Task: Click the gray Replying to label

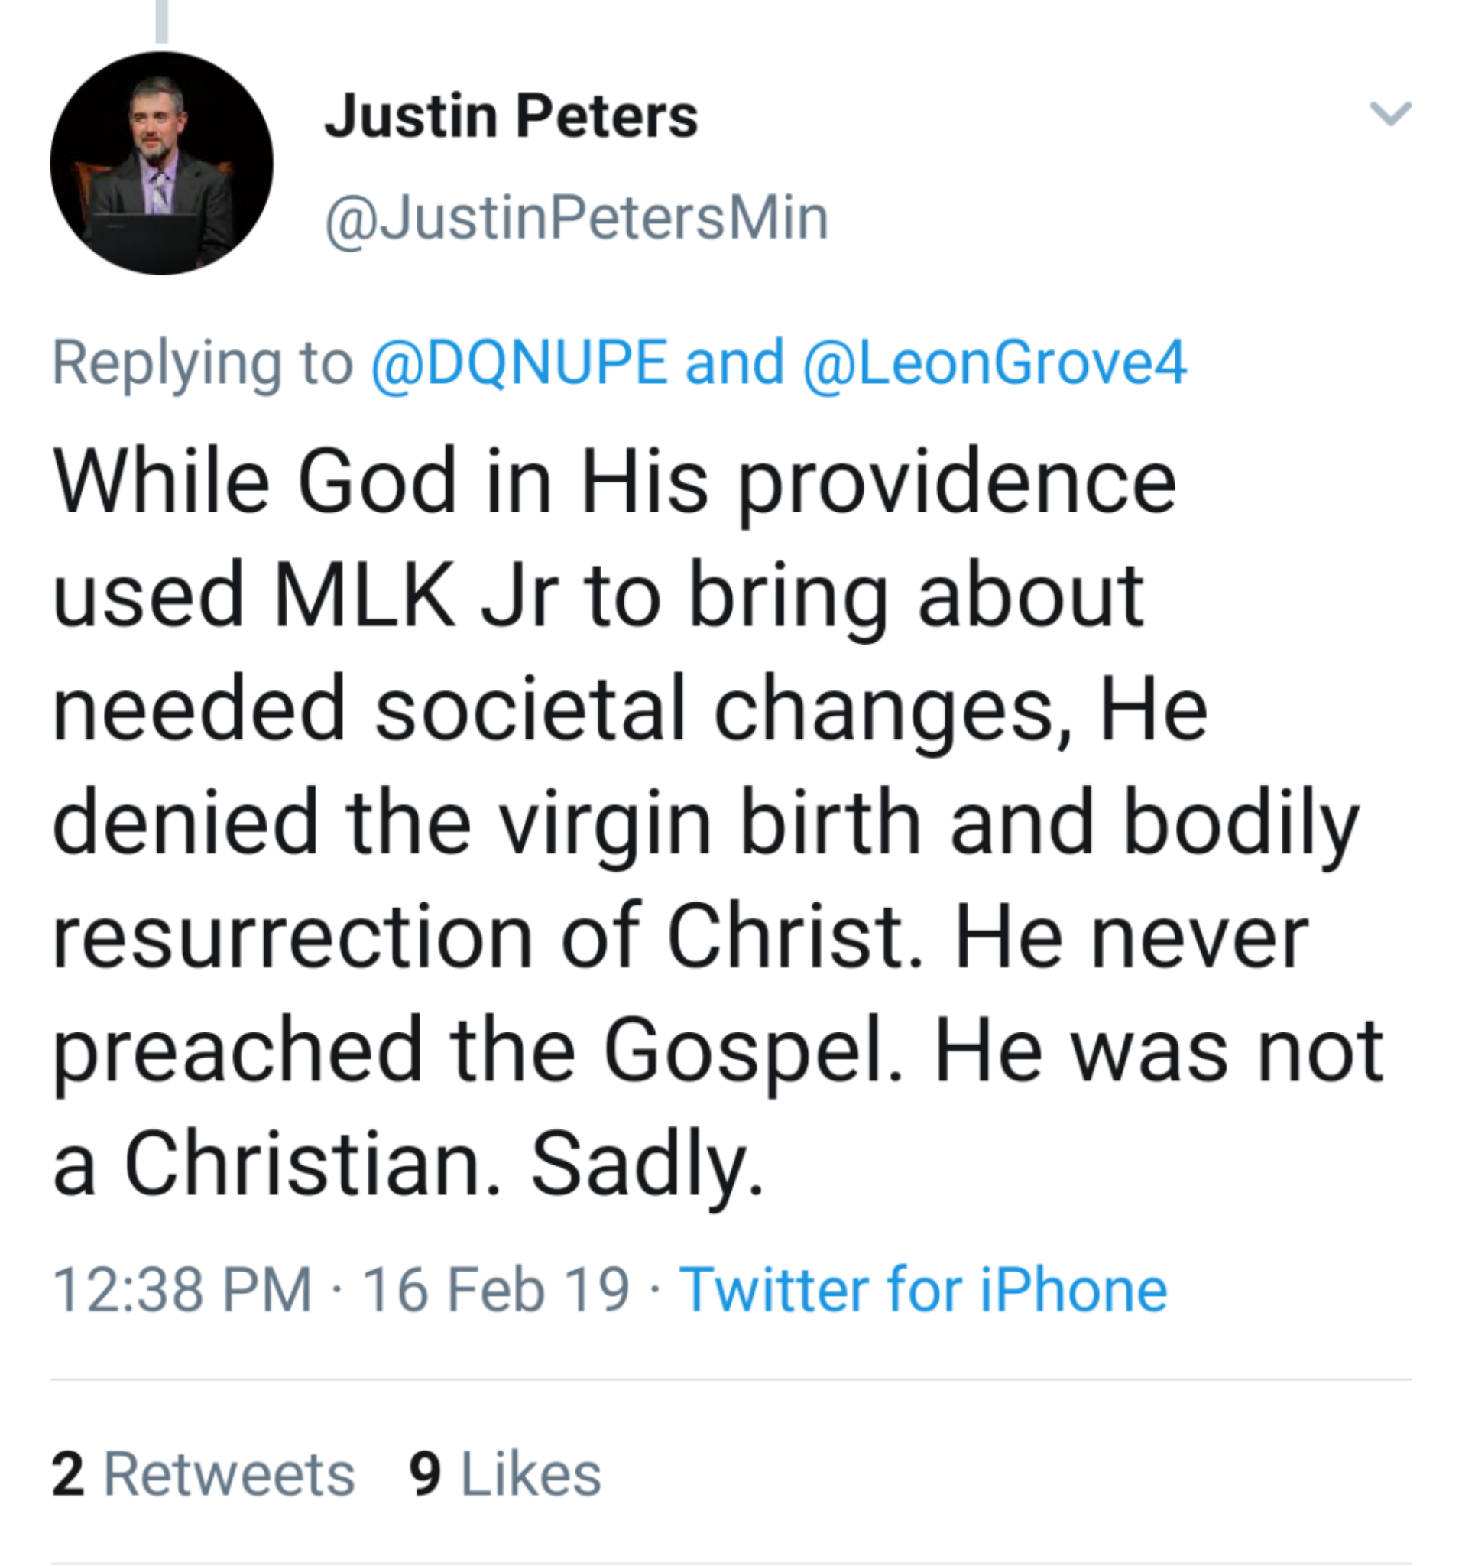Action: tap(203, 362)
